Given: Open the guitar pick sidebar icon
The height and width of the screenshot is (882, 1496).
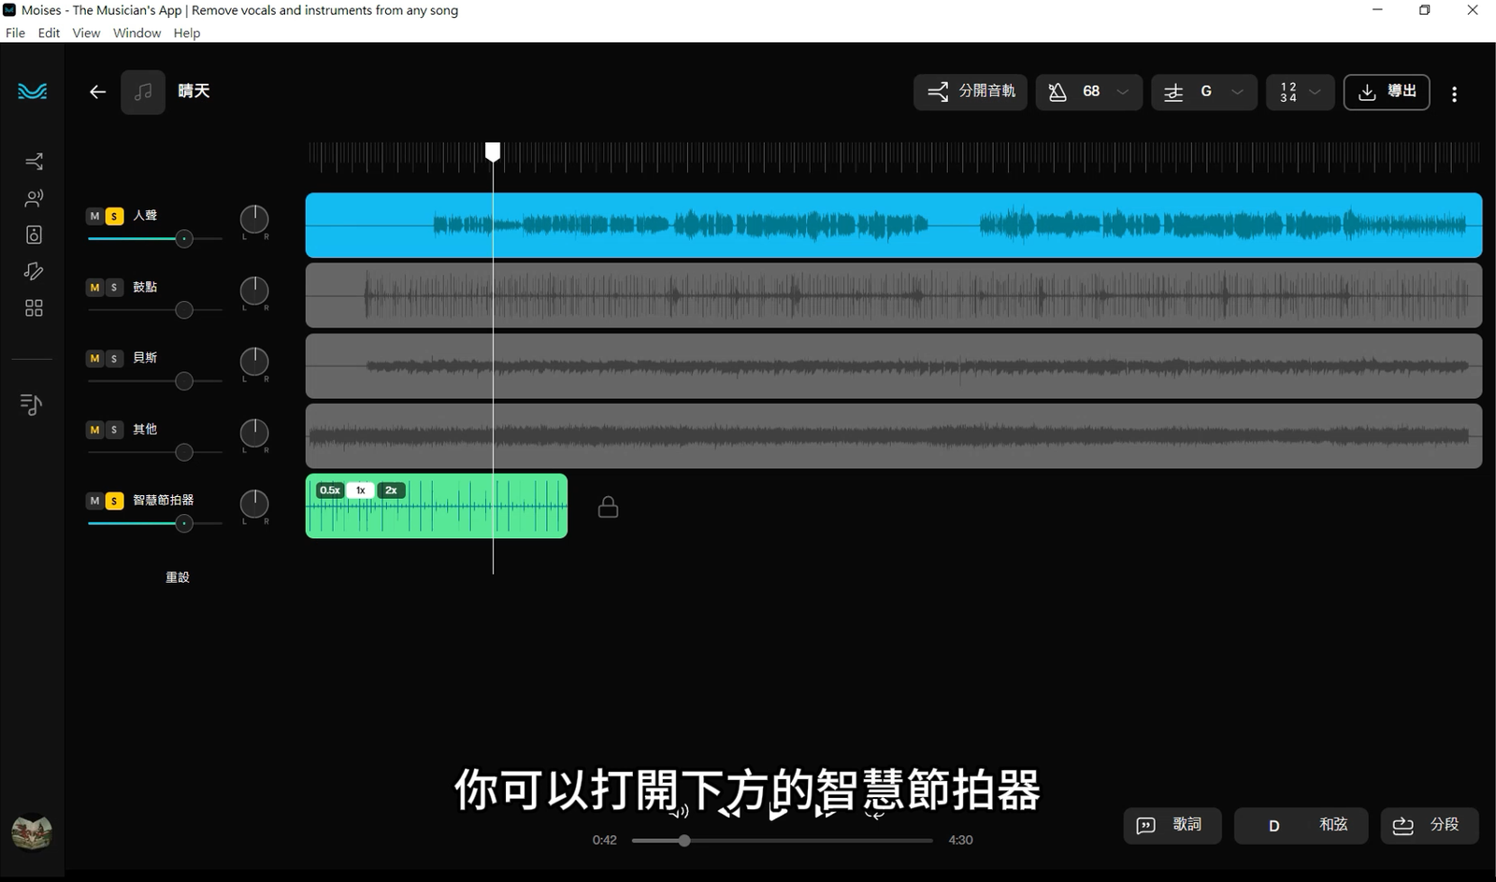Looking at the screenshot, I should 34,271.
